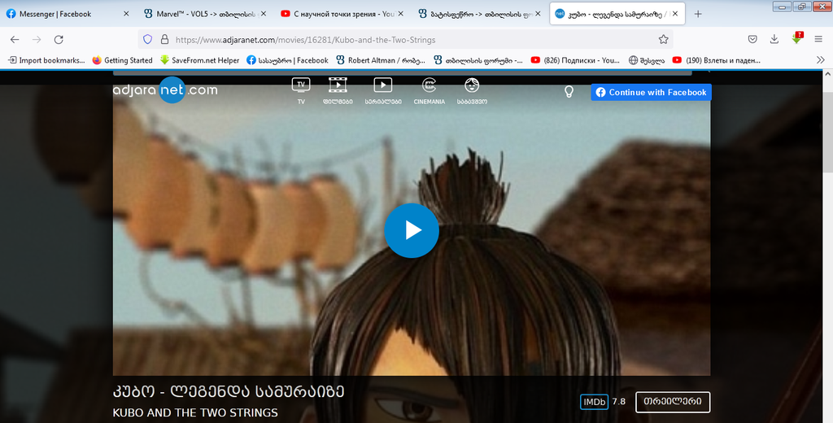Open SaveFrom.net extension icon
The width and height of the screenshot is (833, 423).
(796, 39)
